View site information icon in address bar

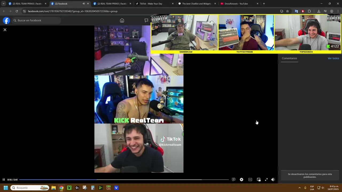24,11
